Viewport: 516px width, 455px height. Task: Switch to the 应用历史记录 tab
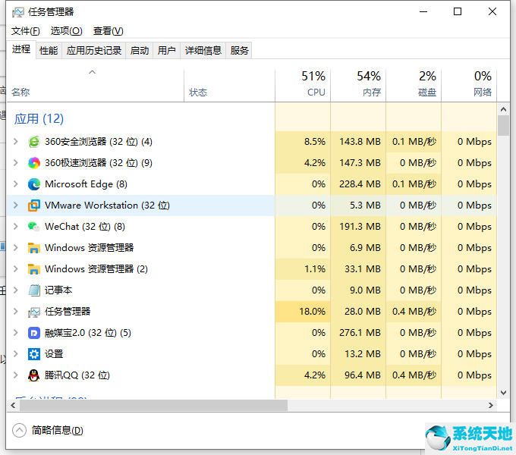point(94,50)
